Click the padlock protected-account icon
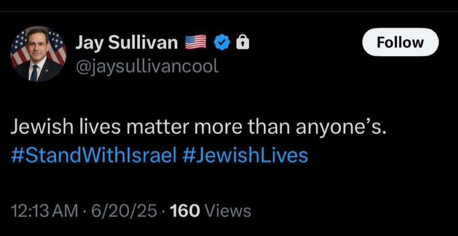The width and height of the screenshot is (458, 236). [242, 43]
